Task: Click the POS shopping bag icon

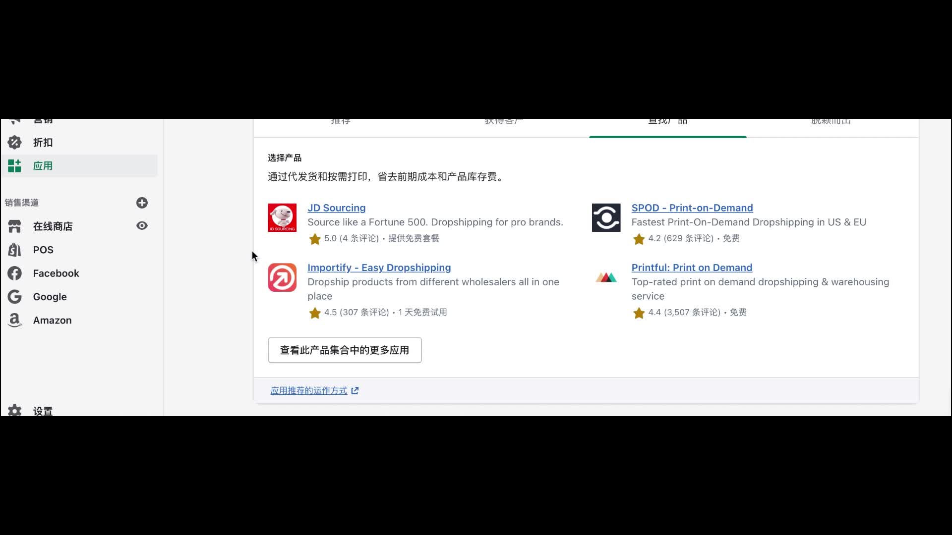Action: (x=14, y=250)
